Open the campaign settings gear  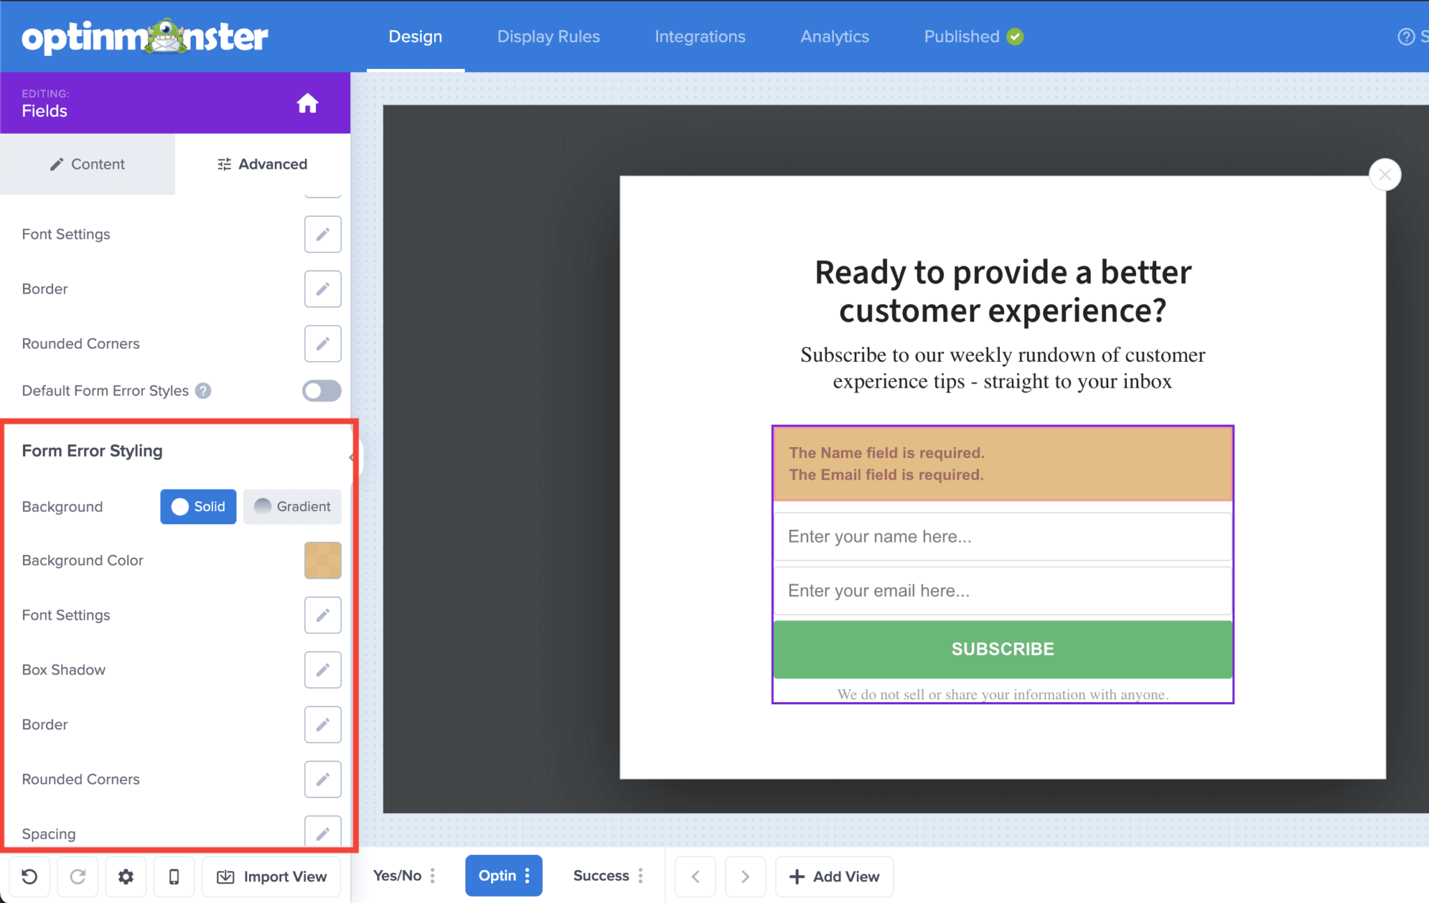126,877
